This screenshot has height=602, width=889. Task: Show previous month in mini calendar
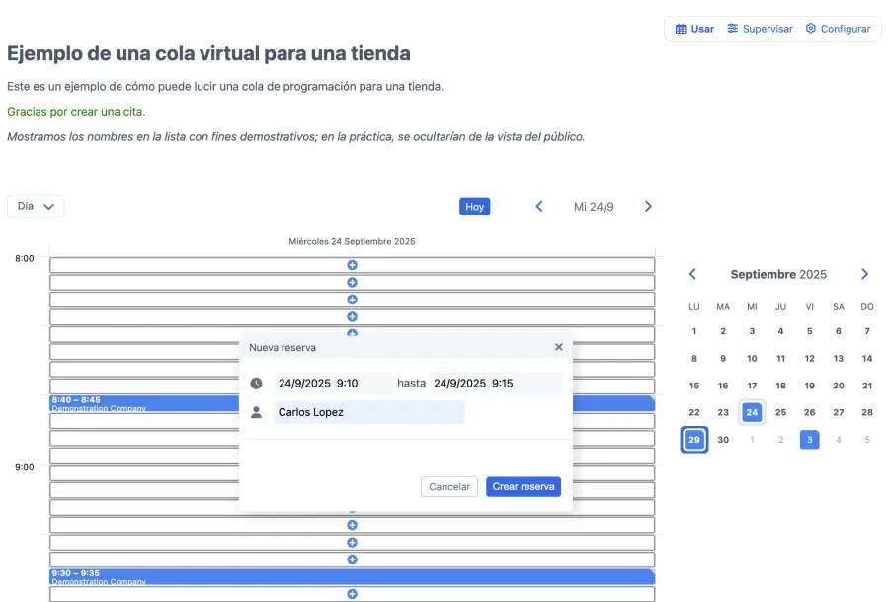coord(692,274)
